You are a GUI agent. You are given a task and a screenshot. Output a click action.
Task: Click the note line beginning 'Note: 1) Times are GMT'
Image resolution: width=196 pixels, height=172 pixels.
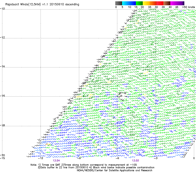(84, 165)
